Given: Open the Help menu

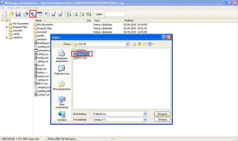Looking at the screenshot, I should 36,8.
